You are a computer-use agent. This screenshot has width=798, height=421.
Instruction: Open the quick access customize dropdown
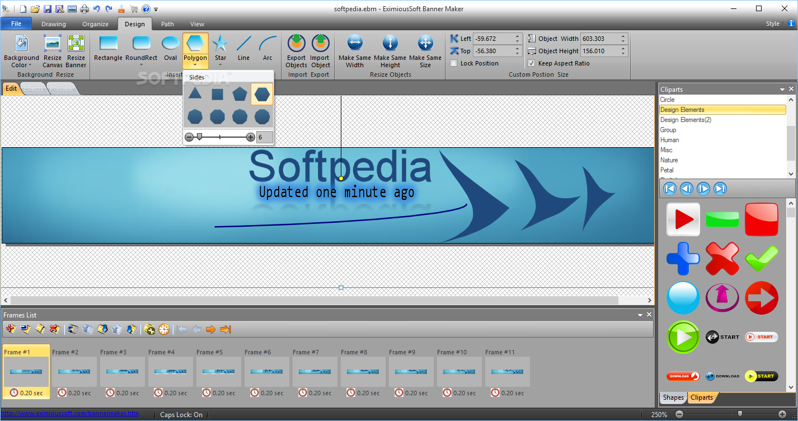pyautogui.click(x=156, y=10)
